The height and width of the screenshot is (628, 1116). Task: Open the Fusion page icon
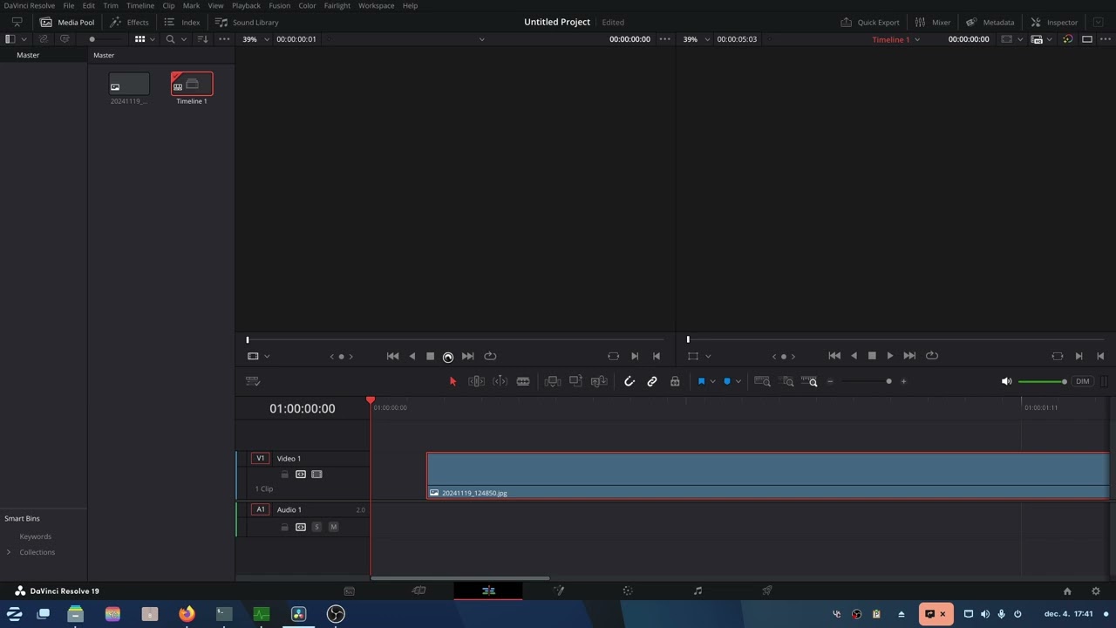558,590
